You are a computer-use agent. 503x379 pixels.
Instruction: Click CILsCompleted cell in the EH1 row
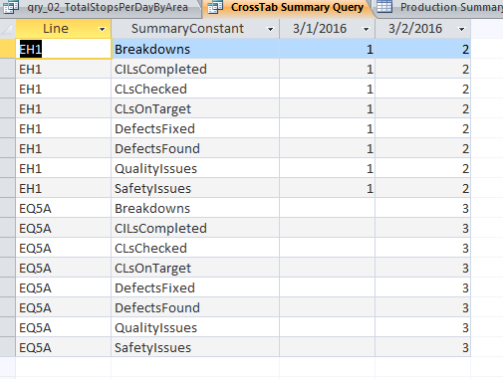tap(195, 69)
